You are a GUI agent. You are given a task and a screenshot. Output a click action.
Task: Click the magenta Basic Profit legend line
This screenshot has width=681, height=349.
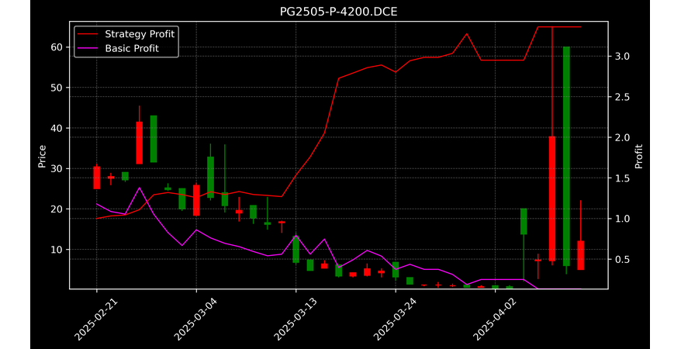point(88,49)
